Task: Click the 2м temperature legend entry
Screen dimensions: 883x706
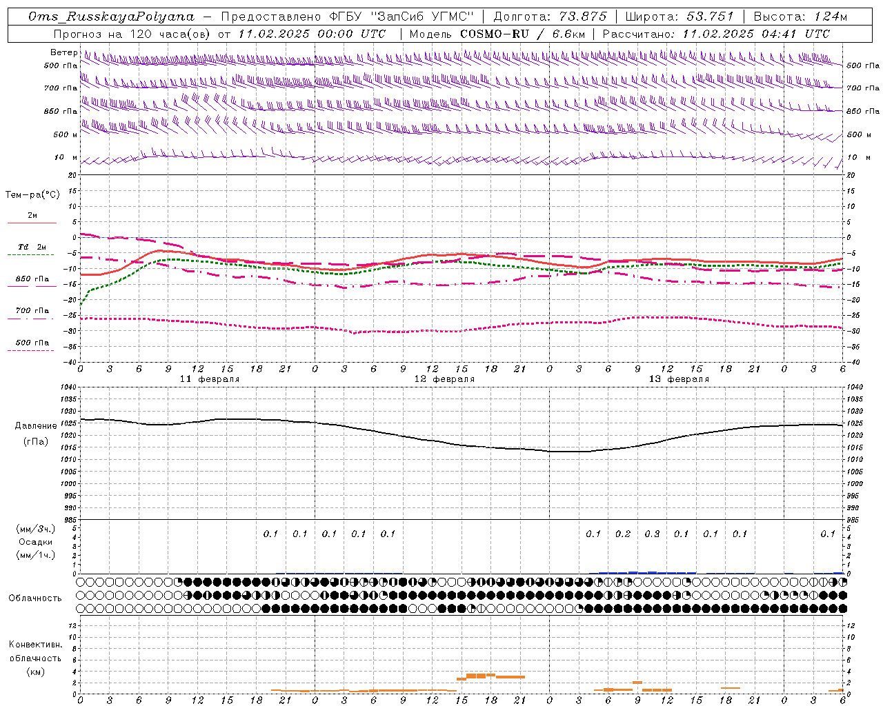Action: tap(32, 215)
